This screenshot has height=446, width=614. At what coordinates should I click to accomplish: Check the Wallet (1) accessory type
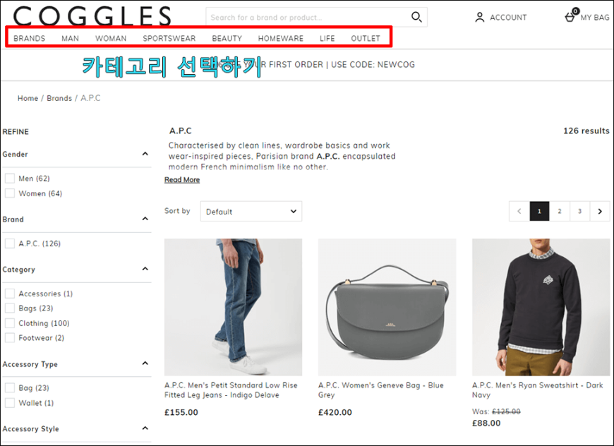point(10,402)
